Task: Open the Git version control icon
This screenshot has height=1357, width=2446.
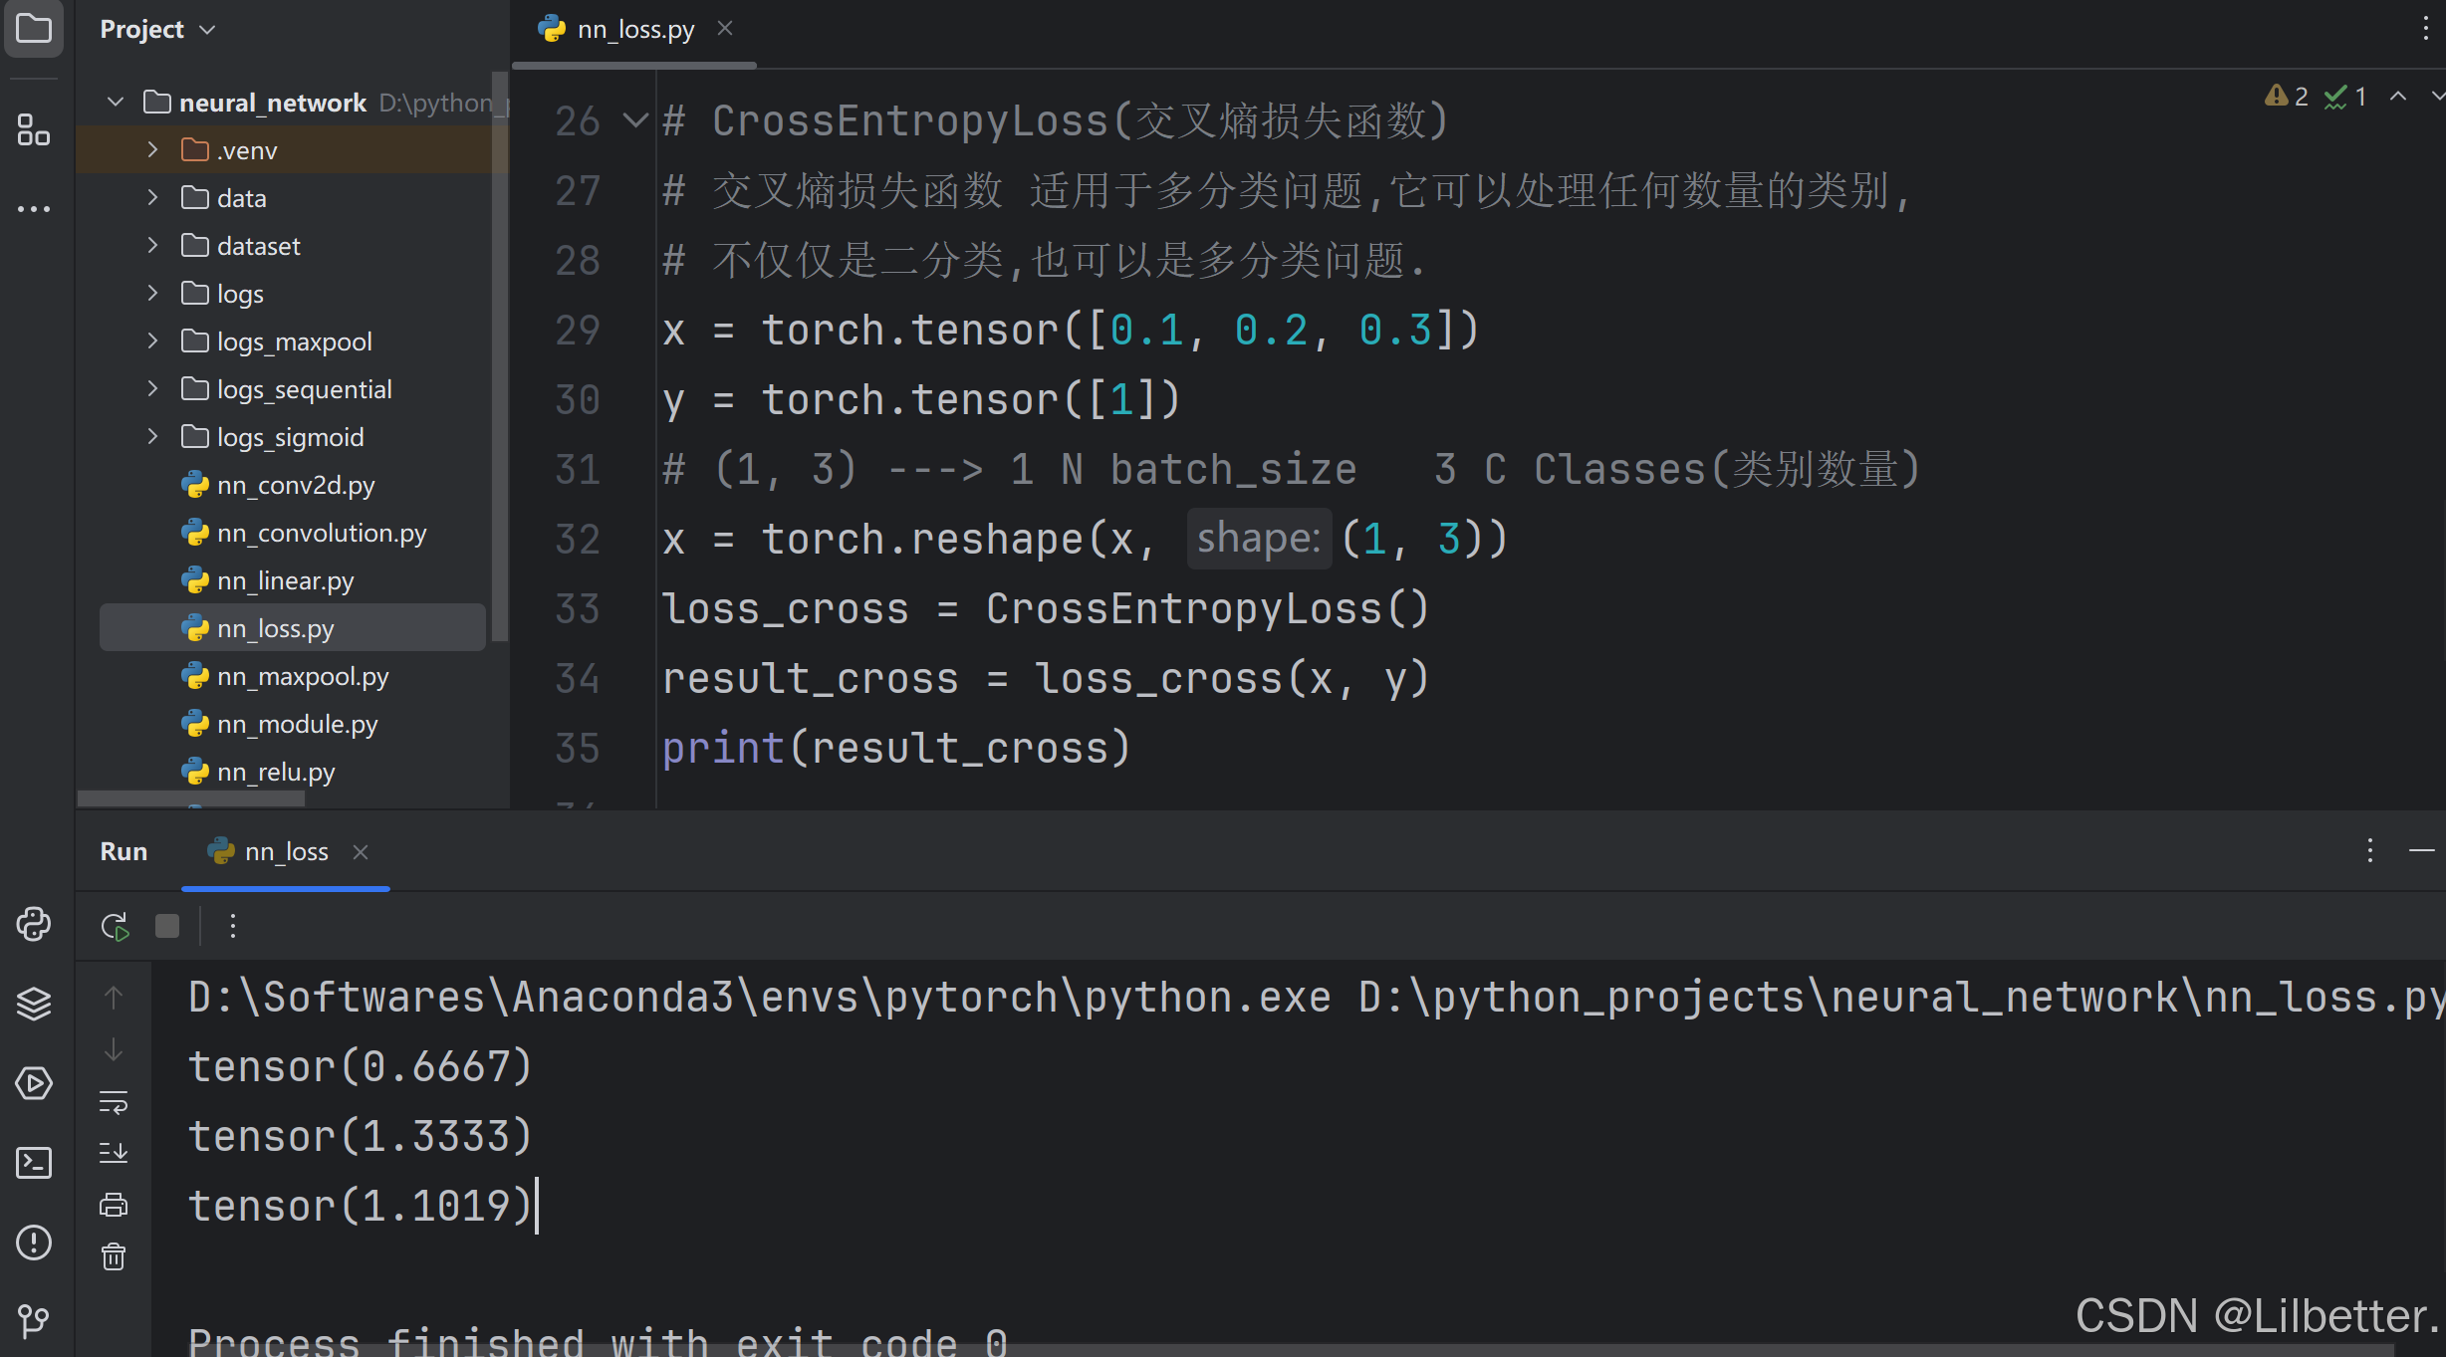Action: [34, 1320]
